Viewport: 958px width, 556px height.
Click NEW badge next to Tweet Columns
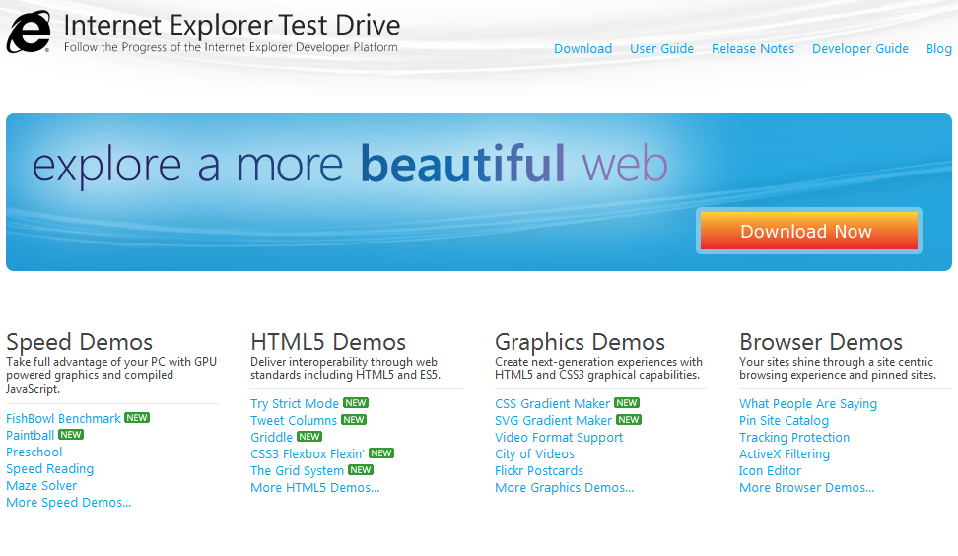pyautogui.click(x=354, y=420)
